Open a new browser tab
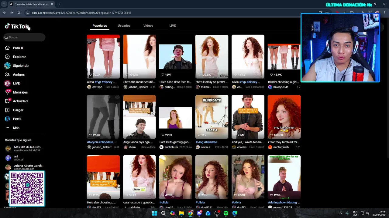Viewport: 389px width, 218px height. coord(59,4)
